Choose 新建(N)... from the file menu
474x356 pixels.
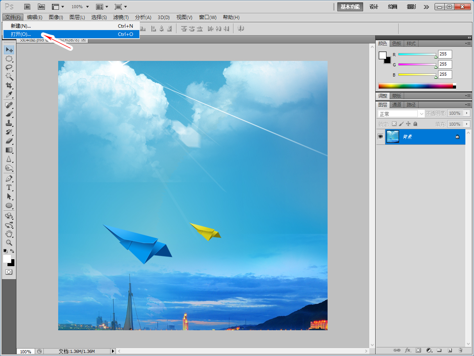click(71, 26)
